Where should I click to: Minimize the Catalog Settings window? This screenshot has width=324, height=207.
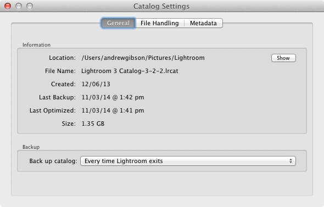click(19, 6)
